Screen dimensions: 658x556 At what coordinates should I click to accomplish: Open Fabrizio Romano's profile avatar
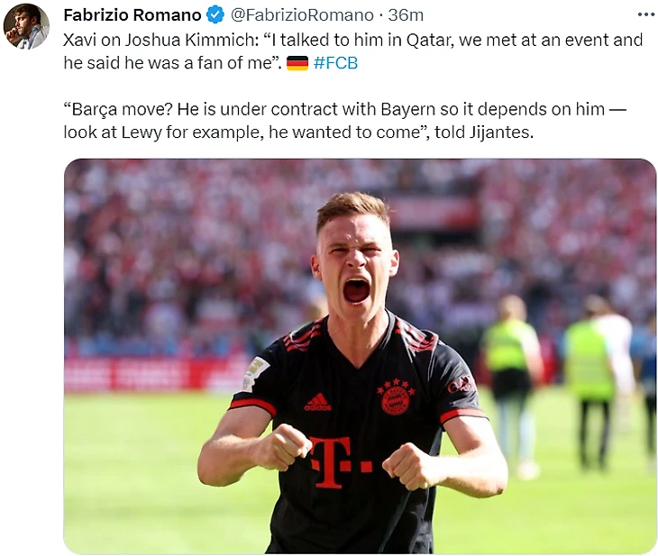(26, 26)
